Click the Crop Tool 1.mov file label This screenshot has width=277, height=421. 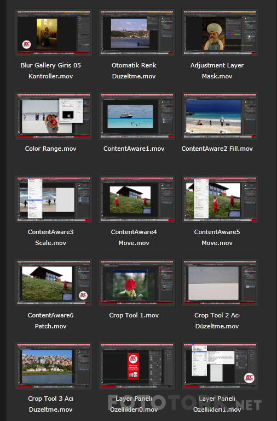tap(134, 315)
